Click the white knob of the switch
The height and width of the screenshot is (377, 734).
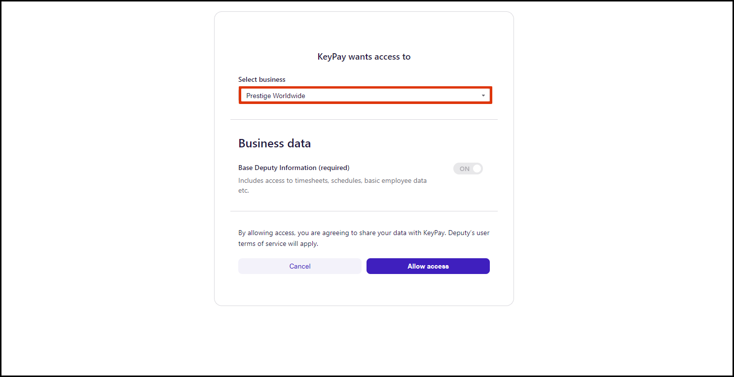pyautogui.click(x=477, y=169)
